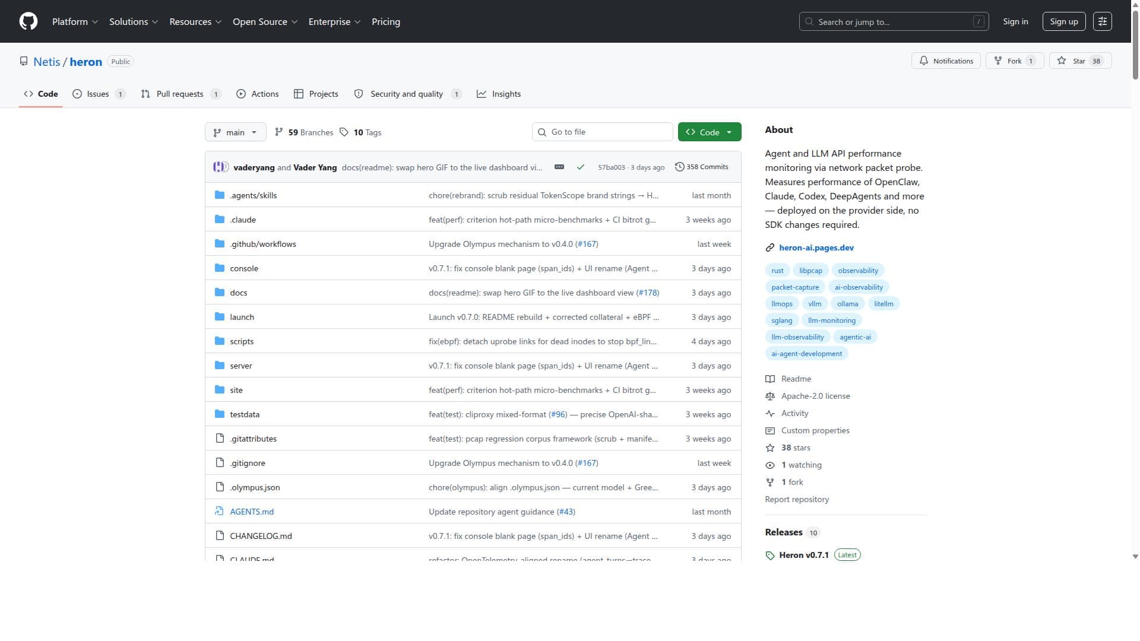
Task: Switch to the Actions tab
Action: pos(257,94)
